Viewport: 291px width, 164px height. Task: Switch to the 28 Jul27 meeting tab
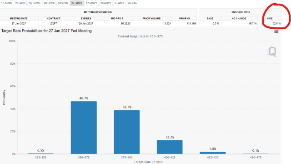tap(132, 3)
